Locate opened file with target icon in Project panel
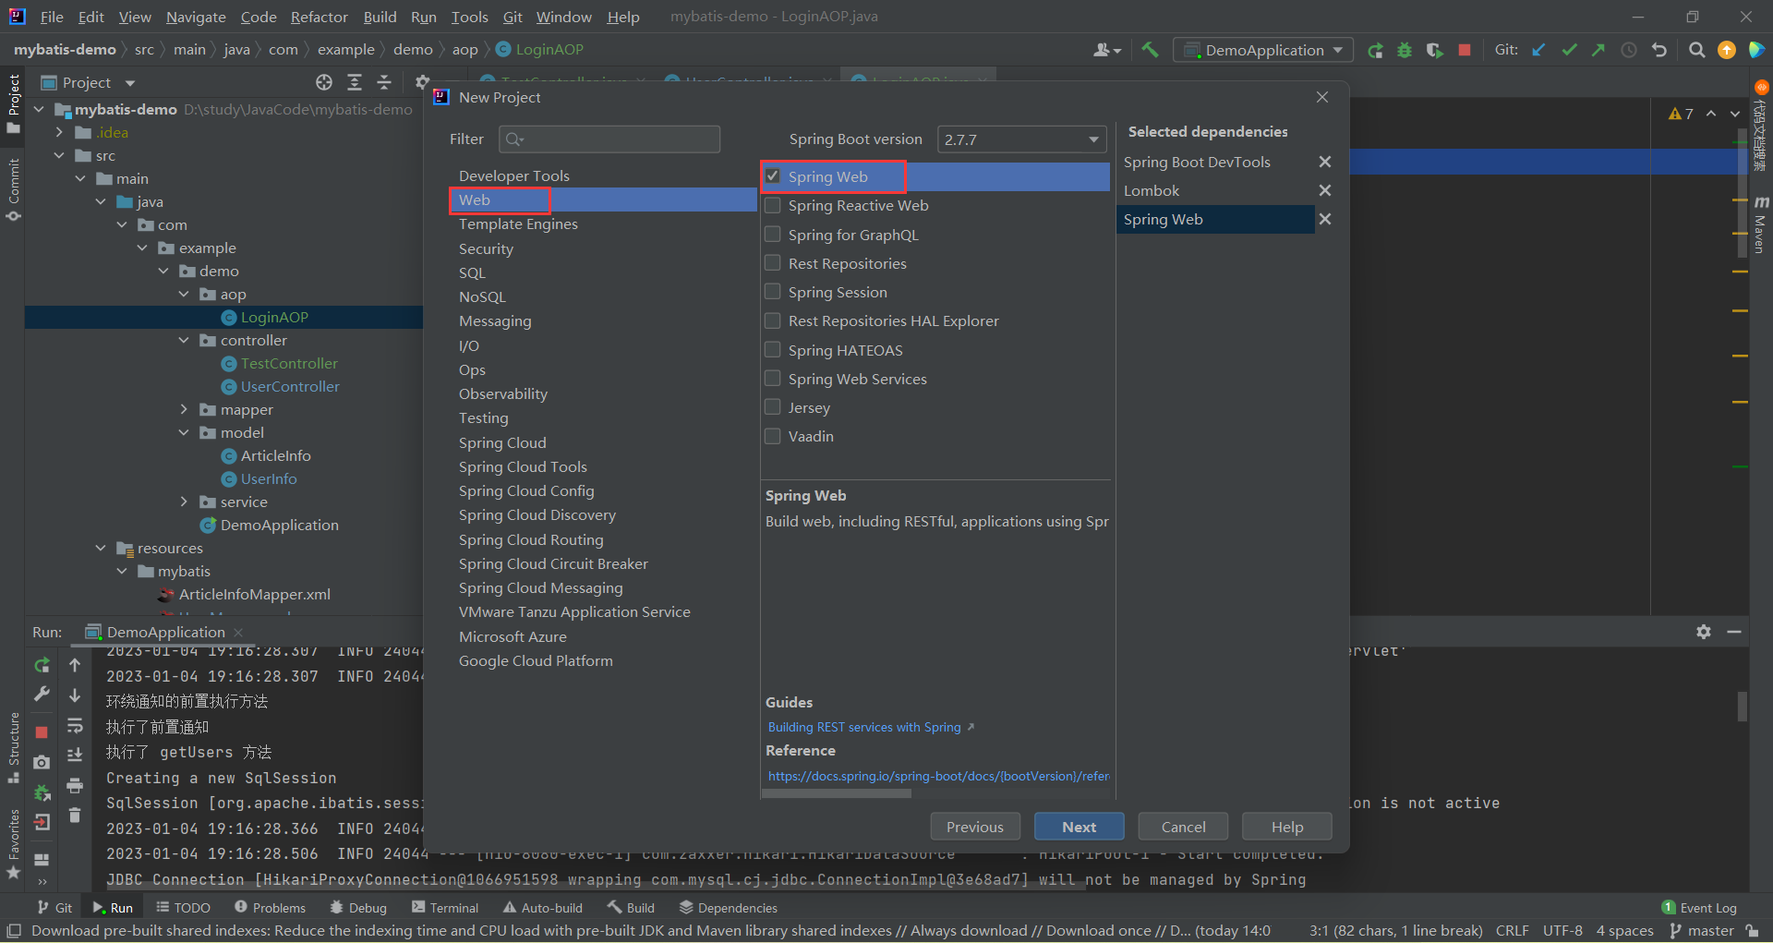Image resolution: width=1773 pixels, height=943 pixels. [x=324, y=82]
